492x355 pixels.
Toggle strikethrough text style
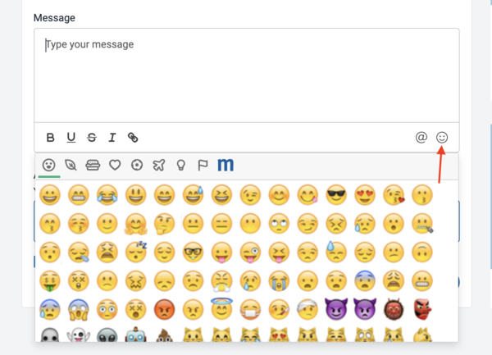92,138
